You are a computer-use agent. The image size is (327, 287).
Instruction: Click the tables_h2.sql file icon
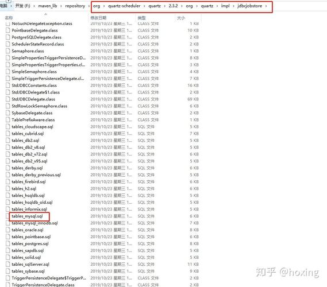point(8,189)
